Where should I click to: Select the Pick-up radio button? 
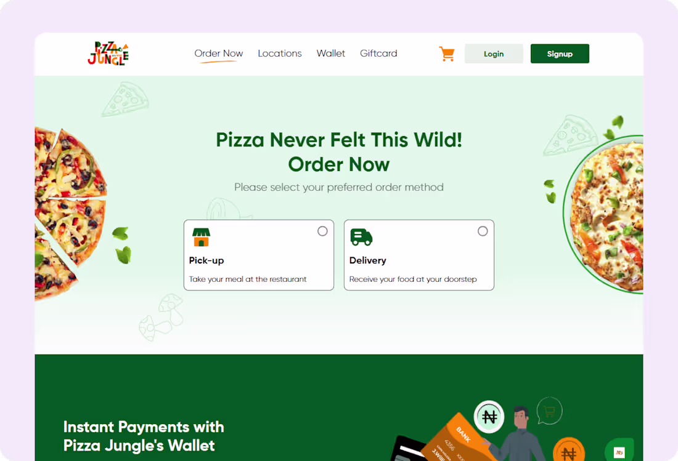pos(322,231)
